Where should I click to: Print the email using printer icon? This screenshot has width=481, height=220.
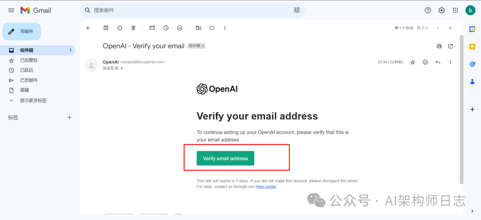tap(439, 46)
